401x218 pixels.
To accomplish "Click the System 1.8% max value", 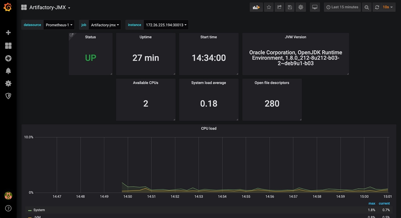I will click(x=372, y=210).
